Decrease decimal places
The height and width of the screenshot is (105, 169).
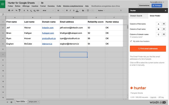31,10
